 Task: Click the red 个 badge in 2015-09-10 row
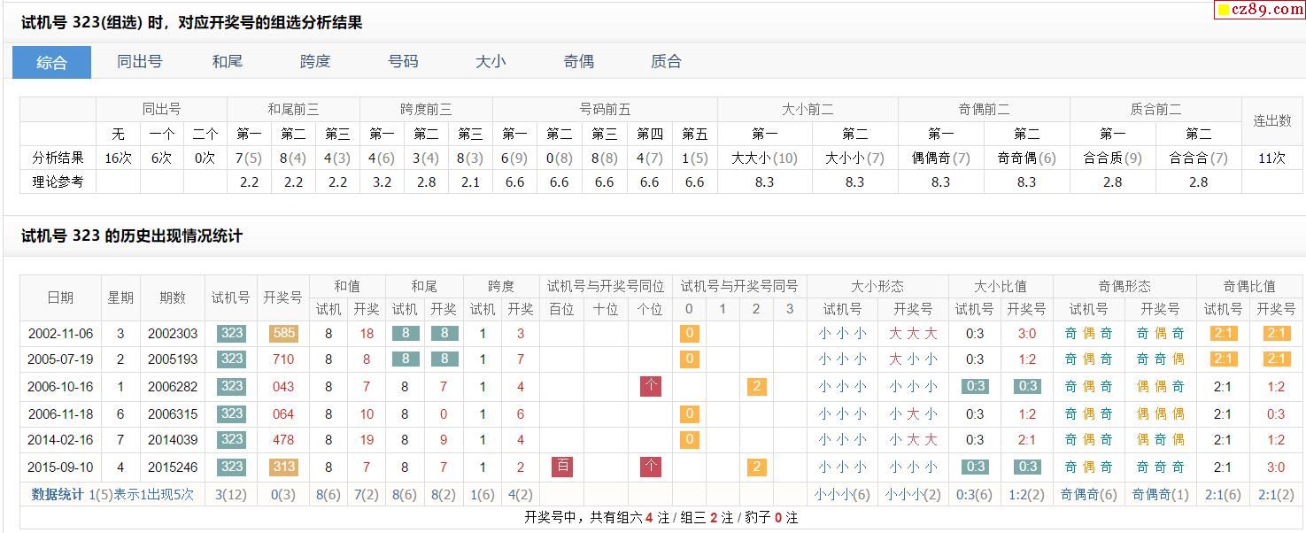(650, 467)
